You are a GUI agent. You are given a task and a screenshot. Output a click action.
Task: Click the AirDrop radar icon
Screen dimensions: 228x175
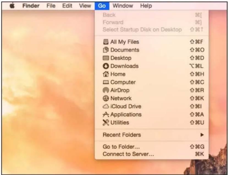(106, 90)
